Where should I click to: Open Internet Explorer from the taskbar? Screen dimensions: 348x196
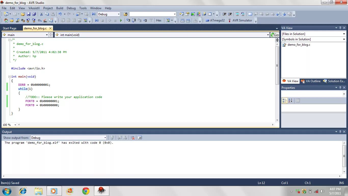tap(23, 191)
